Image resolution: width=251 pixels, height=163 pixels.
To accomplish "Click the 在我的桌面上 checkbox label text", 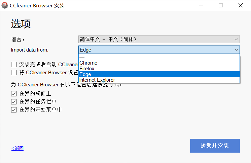I will [35, 94].
